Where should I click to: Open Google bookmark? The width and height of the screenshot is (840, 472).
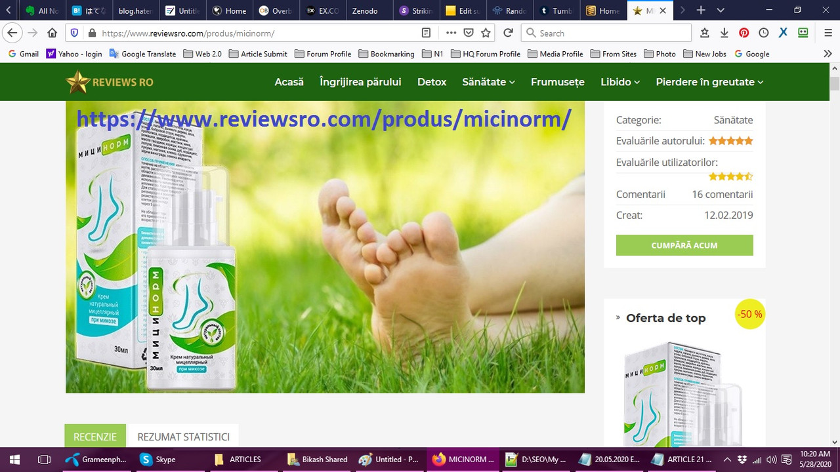(x=752, y=54)
